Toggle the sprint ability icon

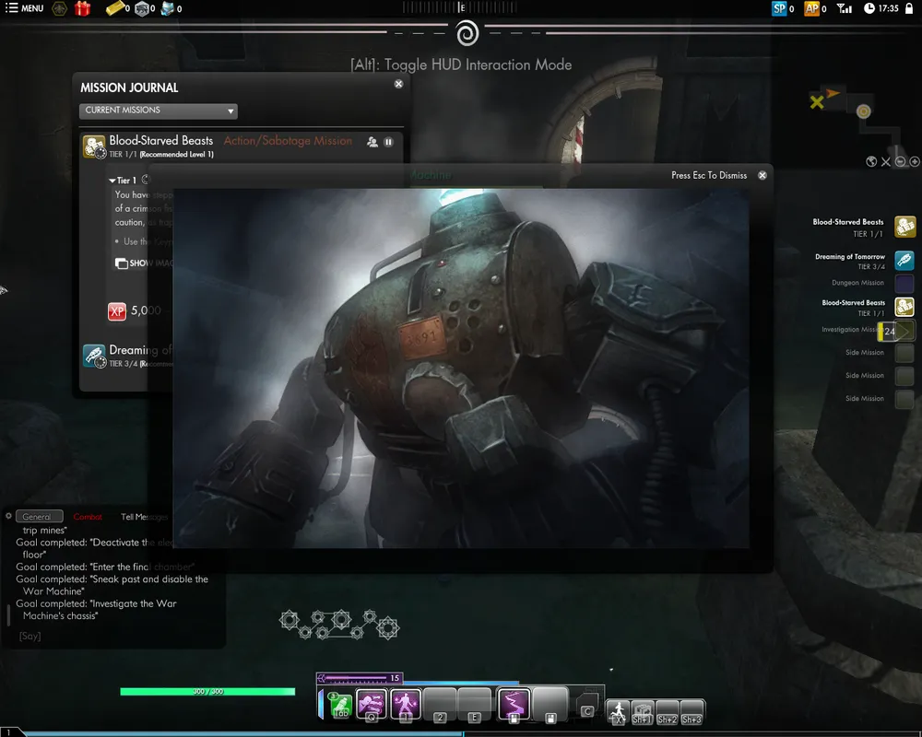[618, 711]
